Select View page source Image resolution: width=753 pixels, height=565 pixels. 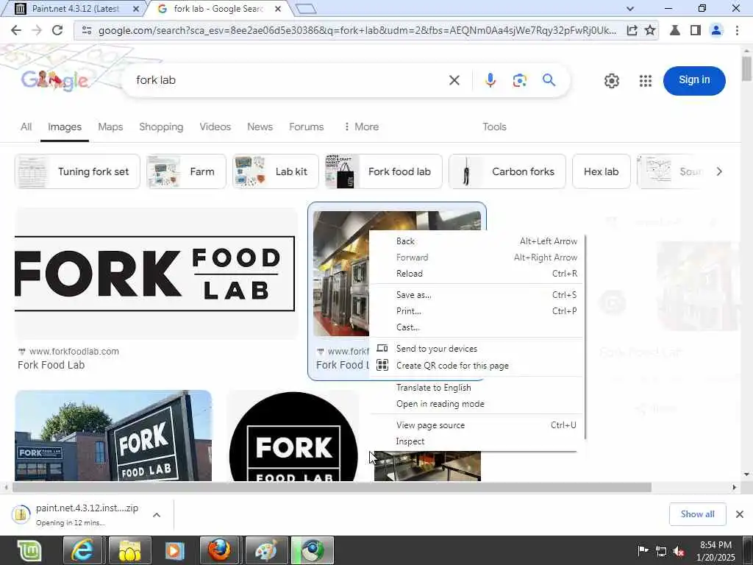[x=477, y=425]
